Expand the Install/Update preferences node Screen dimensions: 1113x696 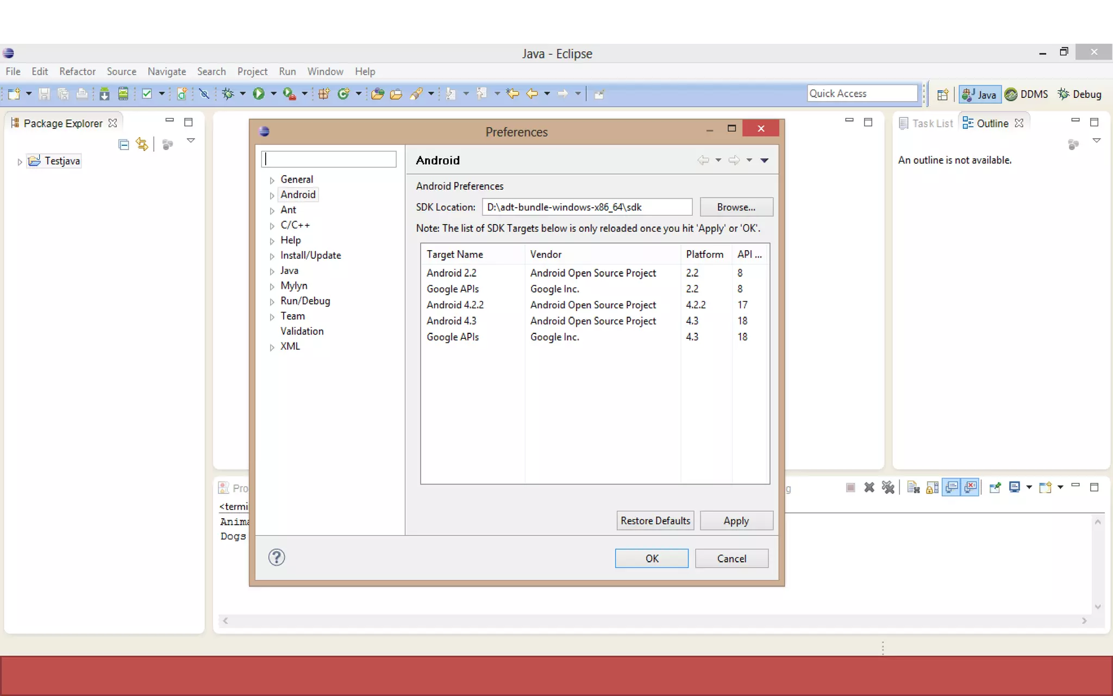click(x=272, y=256)
